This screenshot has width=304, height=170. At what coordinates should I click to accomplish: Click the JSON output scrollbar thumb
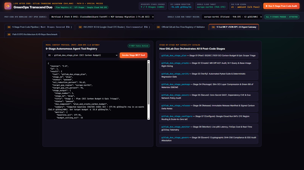[x=149, y=84]
